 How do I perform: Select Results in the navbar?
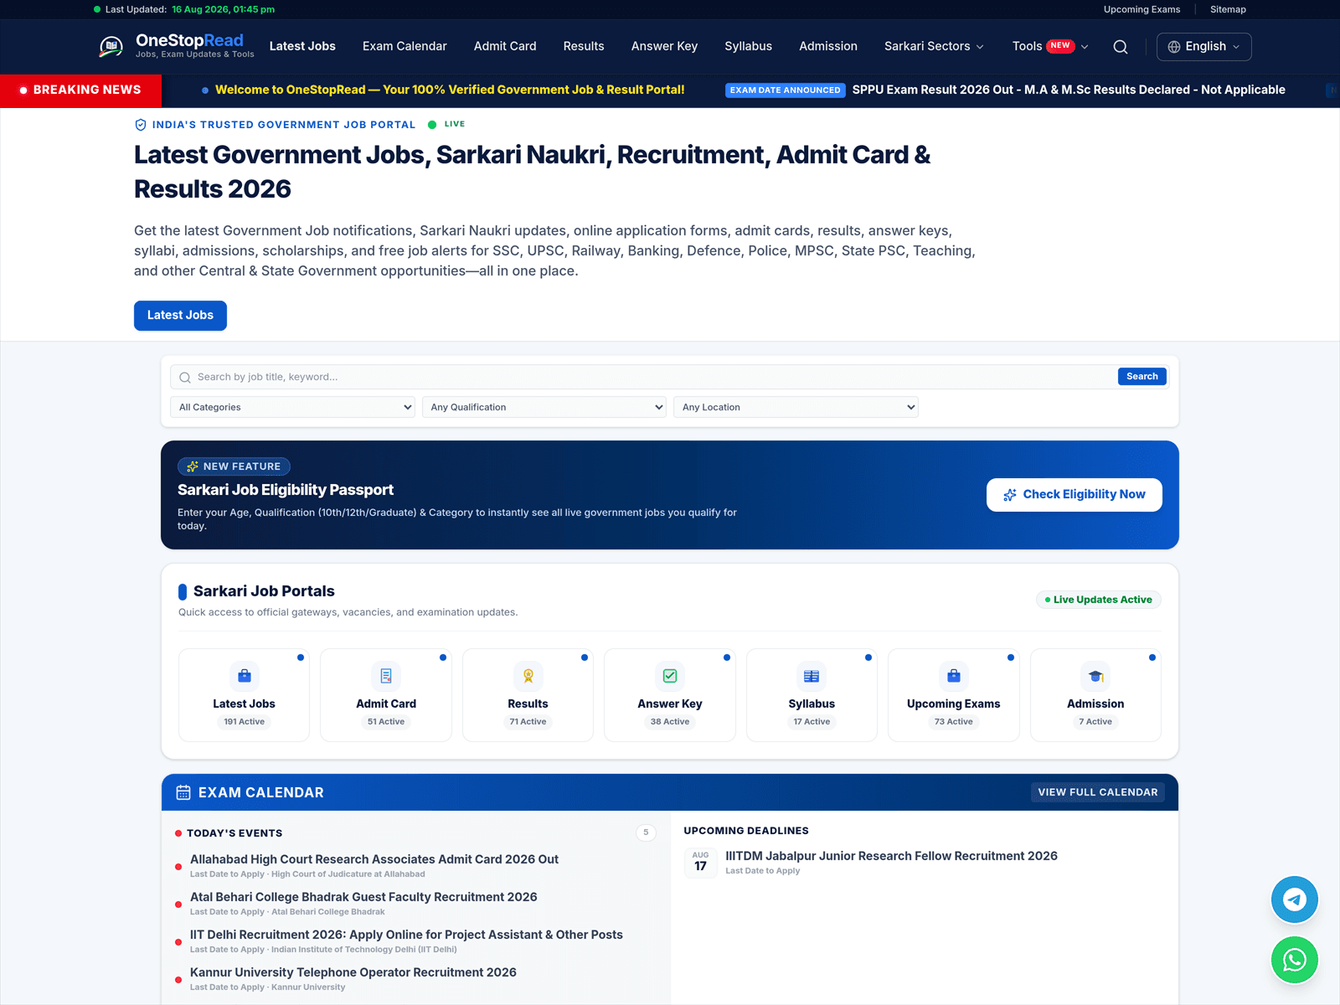click(x=584, y=47)
